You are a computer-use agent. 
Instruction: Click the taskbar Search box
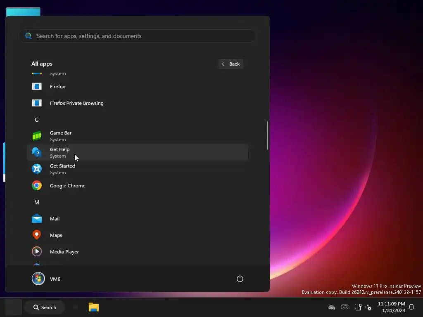pos(45,307)
